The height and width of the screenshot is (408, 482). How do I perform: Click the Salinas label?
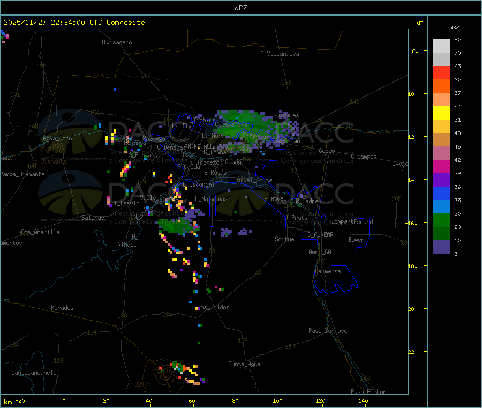[x=93, y=218]
